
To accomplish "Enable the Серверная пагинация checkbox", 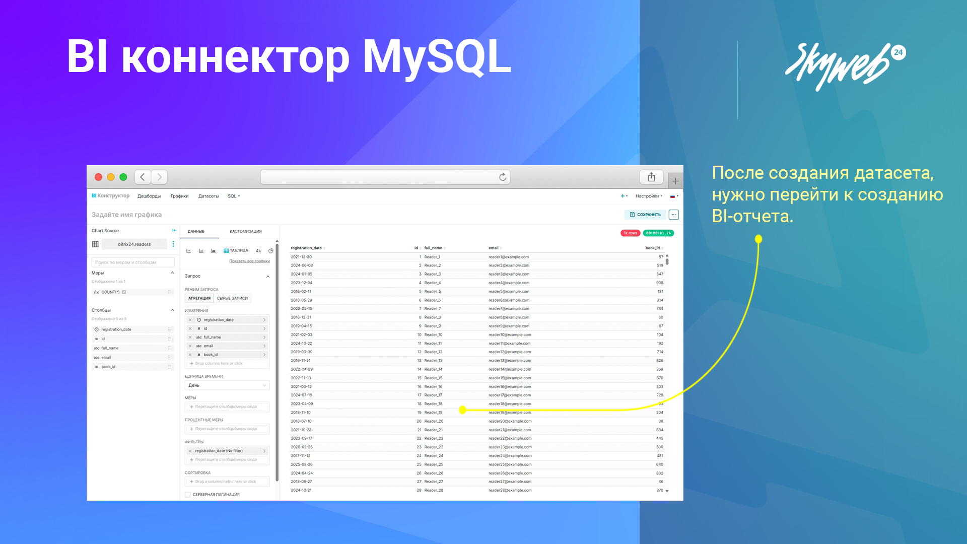I will (188, 495).
